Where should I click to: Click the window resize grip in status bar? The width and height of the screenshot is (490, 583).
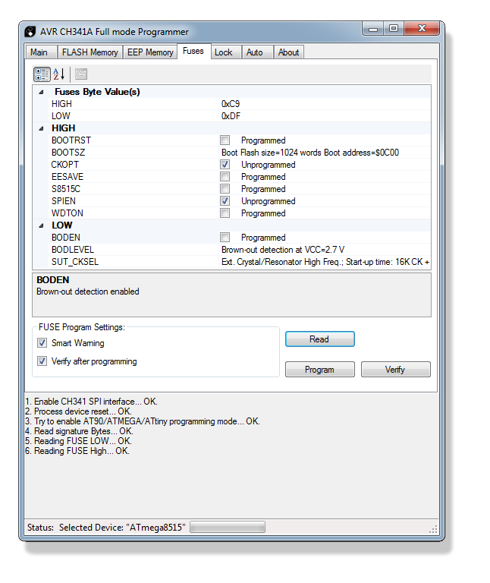pyautogui.click(x=433, y=529)
